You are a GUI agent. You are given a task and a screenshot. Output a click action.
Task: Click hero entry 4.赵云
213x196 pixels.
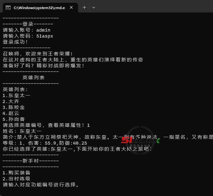point(11,113)
